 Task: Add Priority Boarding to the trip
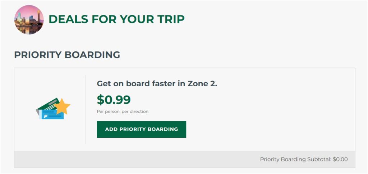[142, 129]
